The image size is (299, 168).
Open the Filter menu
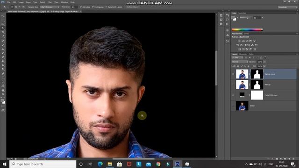pos(50,2)
